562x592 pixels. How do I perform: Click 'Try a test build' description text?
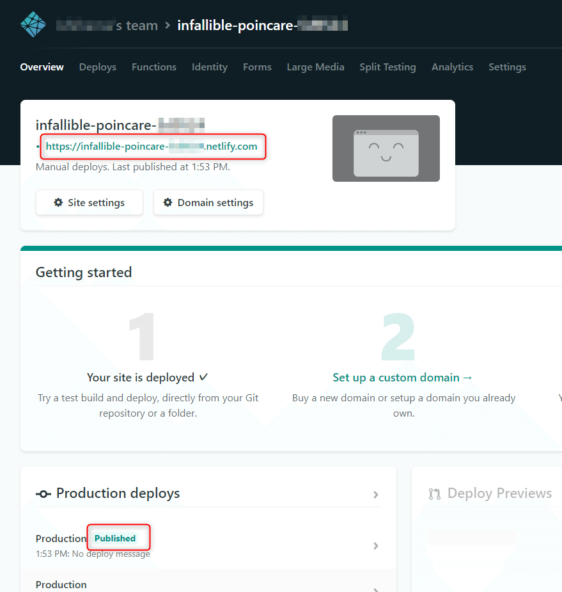[x=148, y=406]
